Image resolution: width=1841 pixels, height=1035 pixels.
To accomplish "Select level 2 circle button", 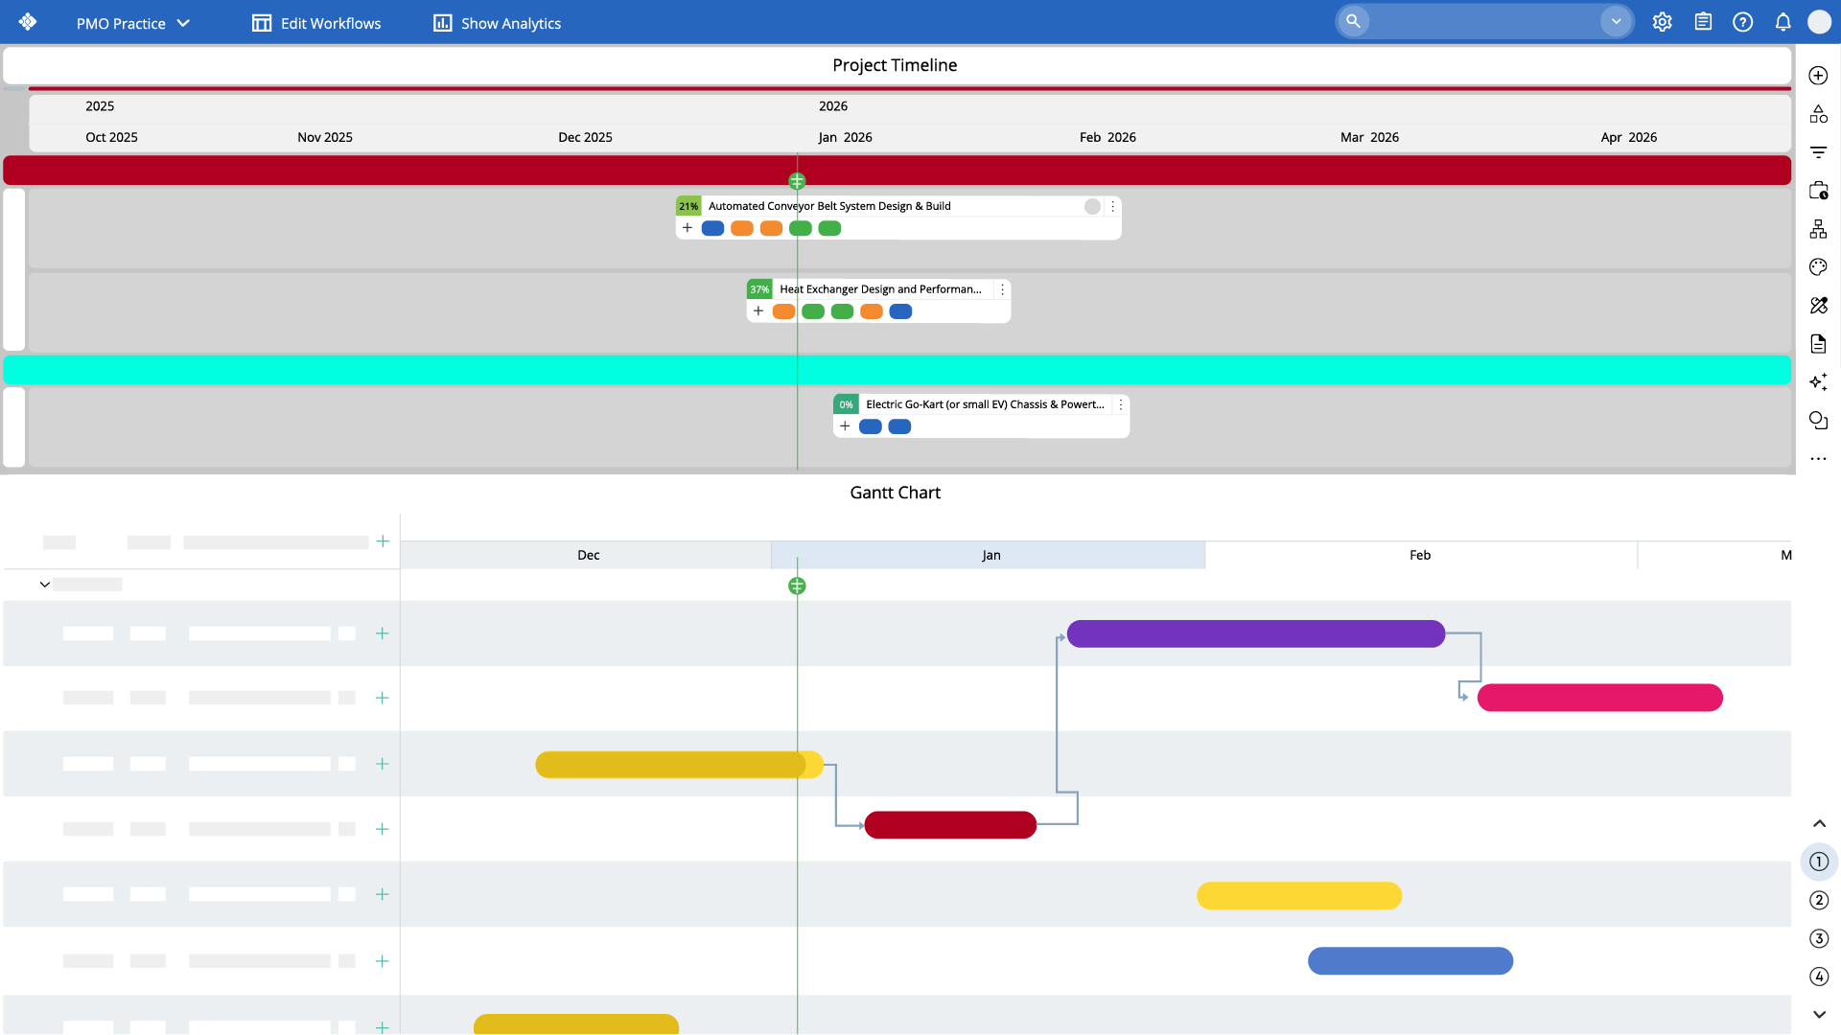I will point(1819,900).
